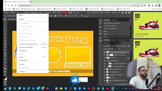Select the 'Obrigado por assistir' layer
The width and height of the screenshot is (162, 91).
click(x=116, y=75)
